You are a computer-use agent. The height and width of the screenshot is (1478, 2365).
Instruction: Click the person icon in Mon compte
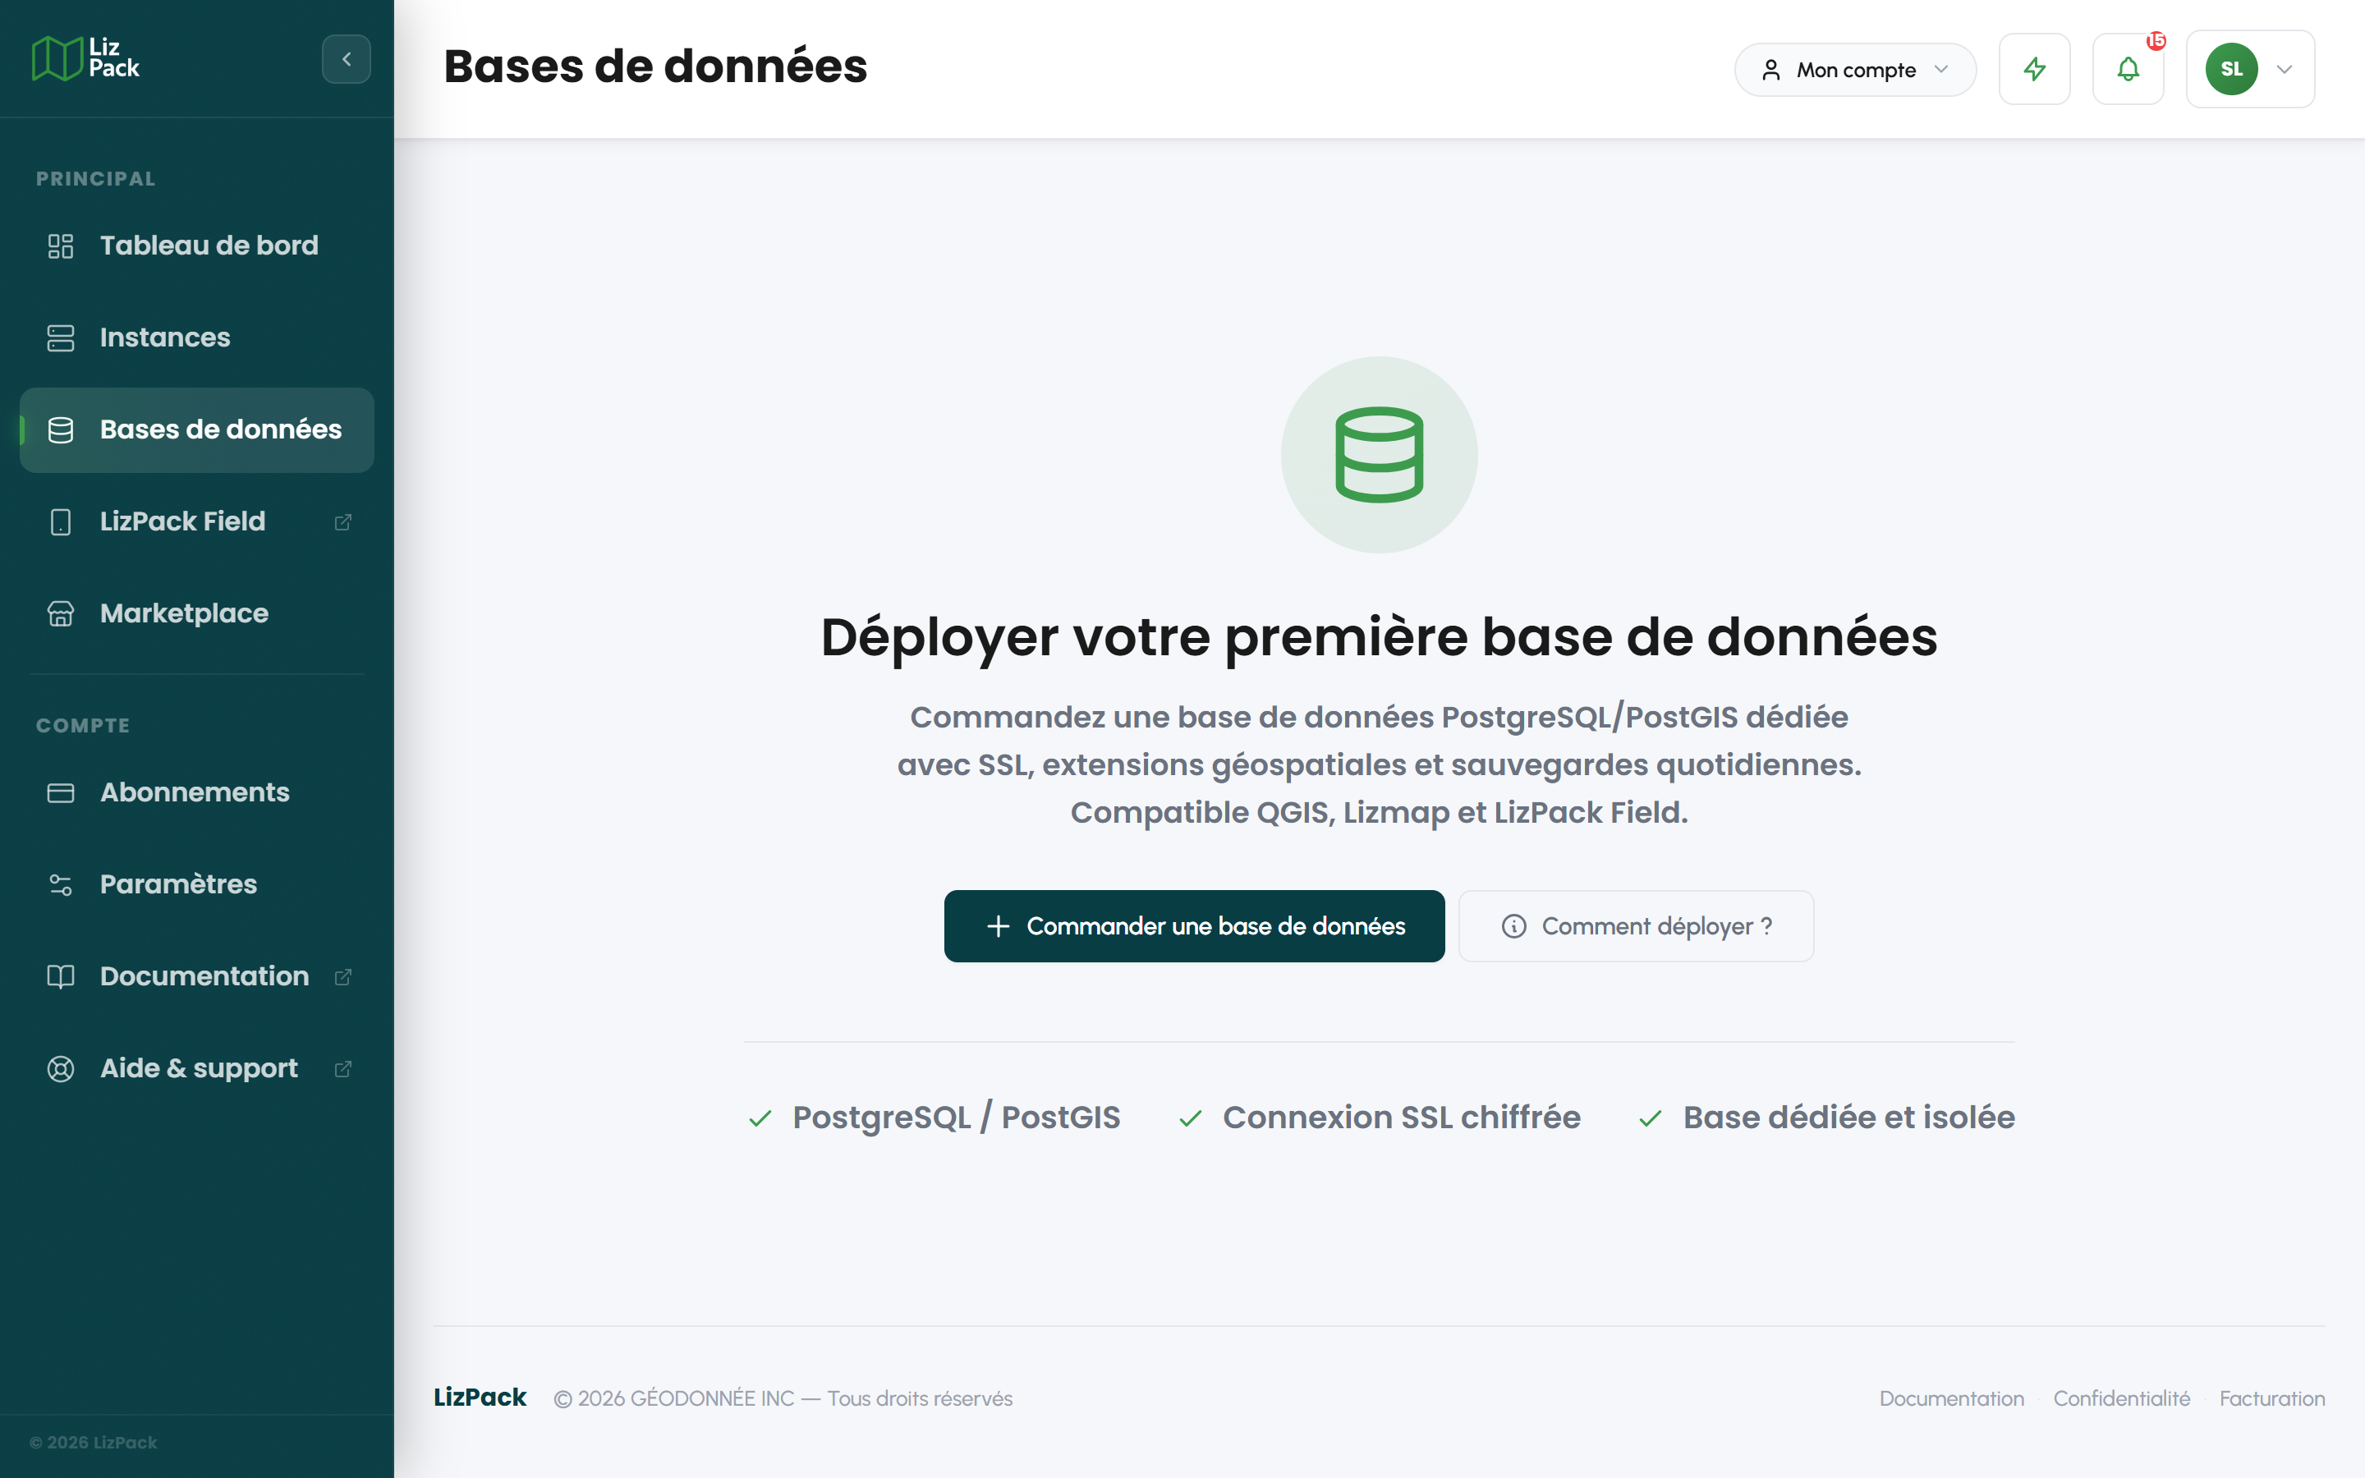pos(1770,70)
